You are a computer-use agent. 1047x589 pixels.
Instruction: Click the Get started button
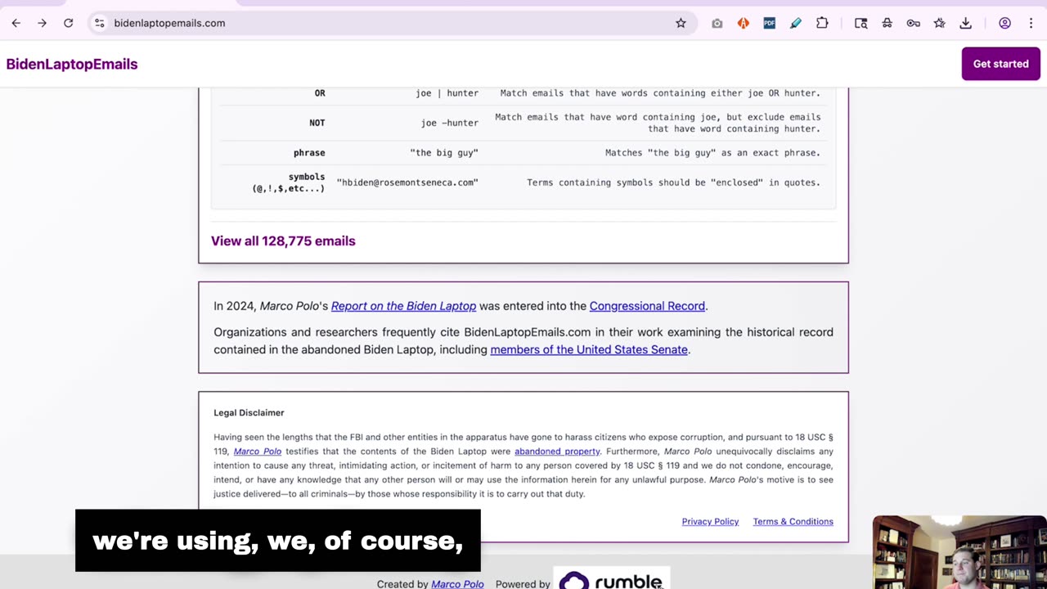[1000, 64]
